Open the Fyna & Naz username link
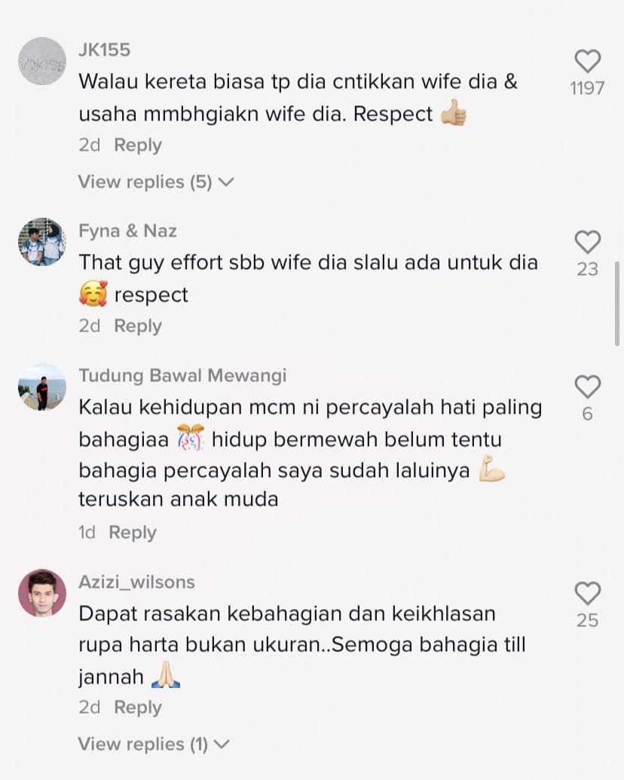 point(128,231)
